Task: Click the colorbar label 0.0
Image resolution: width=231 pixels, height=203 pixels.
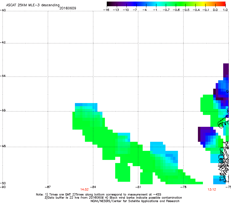Action: tap(215, 10)
